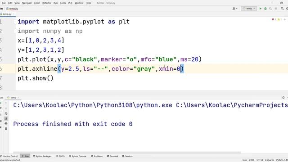Click the Down the Stack Trace arrow in the Run panel
Screen dimensions: 288x162
click(6, 108)
